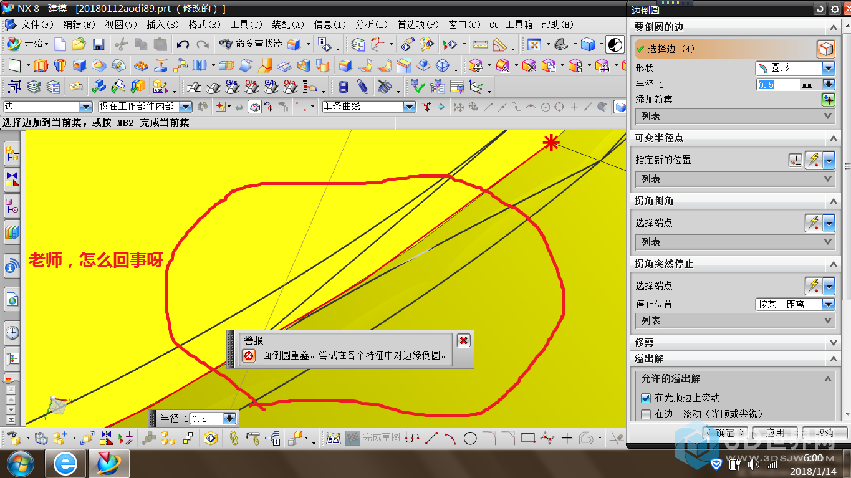The image size is (851, 478).
Task: Click the Mirror assembly icon in bottom toolbar
Action: click(x=106, y=438)
